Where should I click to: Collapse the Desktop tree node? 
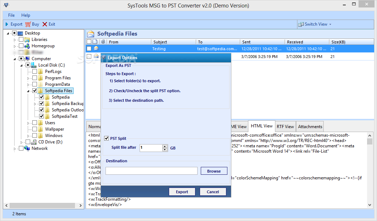8,33
